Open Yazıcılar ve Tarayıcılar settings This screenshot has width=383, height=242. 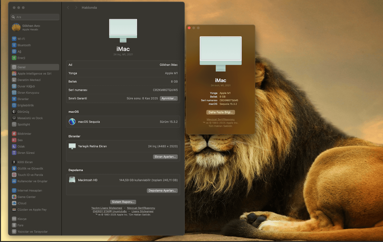tap(35, 232)
